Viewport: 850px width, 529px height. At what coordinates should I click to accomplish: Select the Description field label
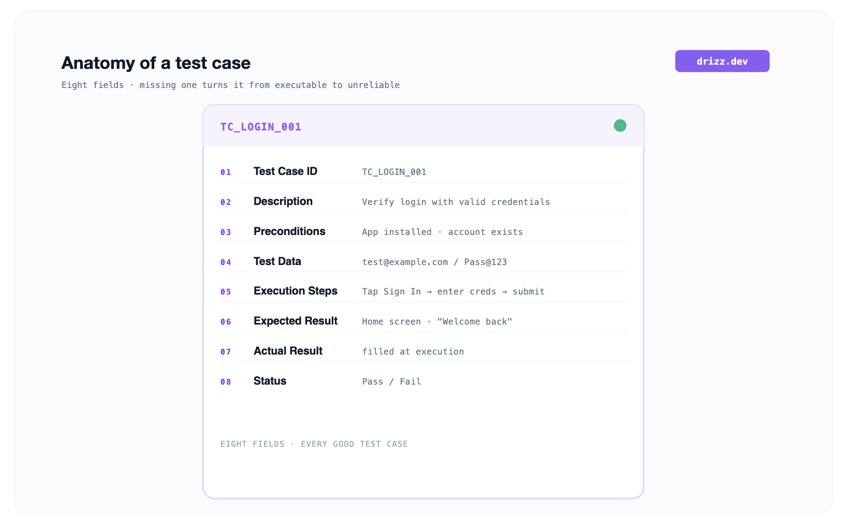283,201
